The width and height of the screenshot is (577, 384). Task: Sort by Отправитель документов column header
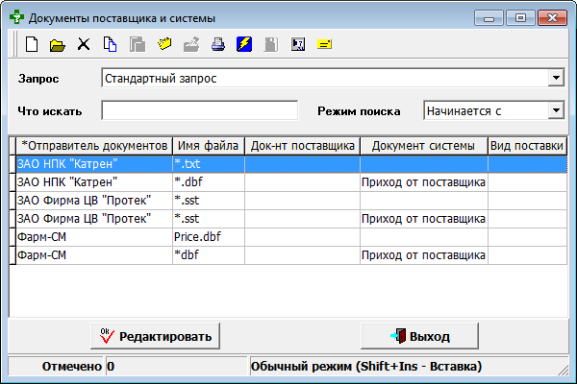[94, 146]
